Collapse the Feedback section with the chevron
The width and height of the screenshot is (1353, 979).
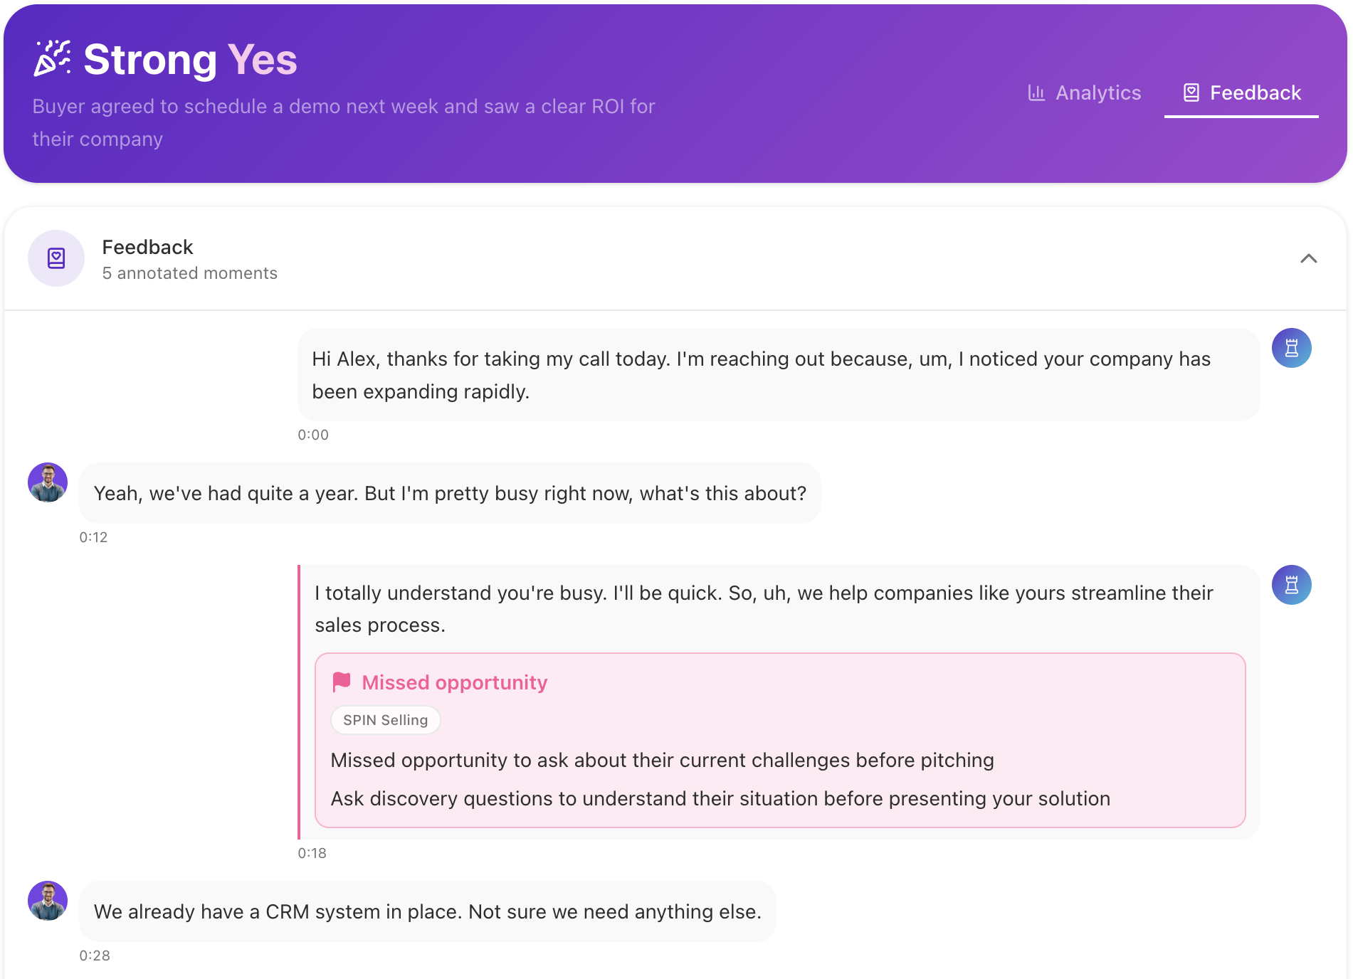(1309, 258)
